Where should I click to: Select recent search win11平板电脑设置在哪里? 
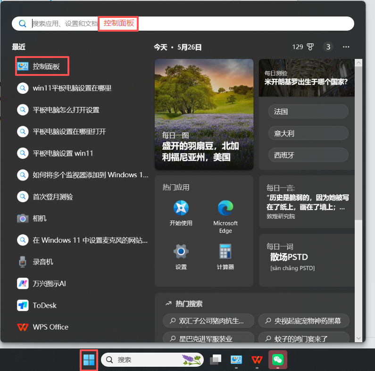pyautogui.click(x=64, y=88)
